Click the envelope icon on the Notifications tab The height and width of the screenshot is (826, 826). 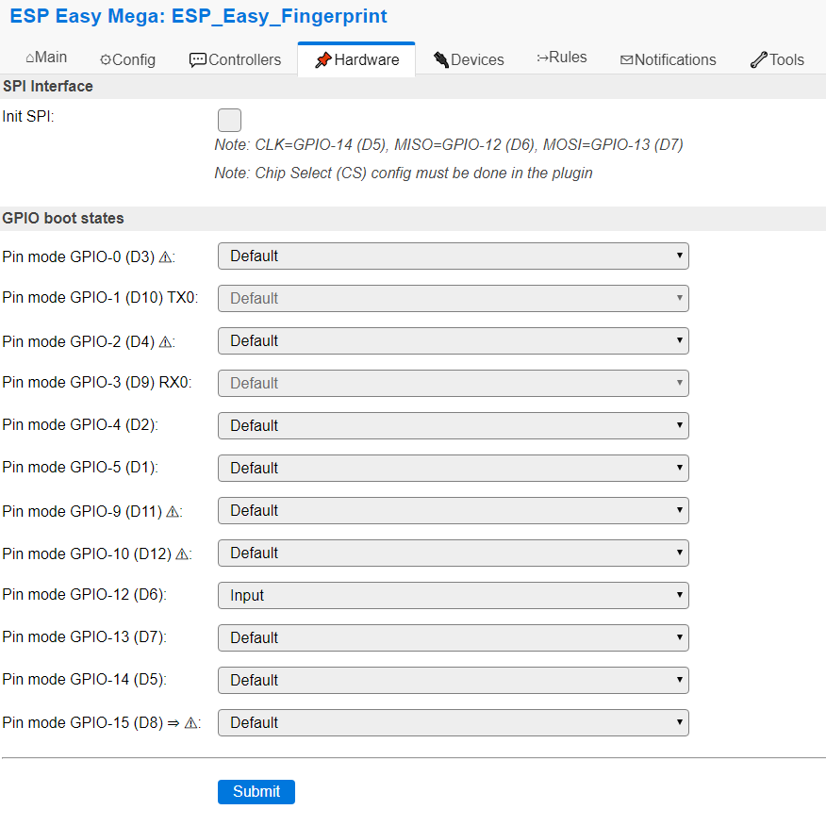(x=626, y=59)
